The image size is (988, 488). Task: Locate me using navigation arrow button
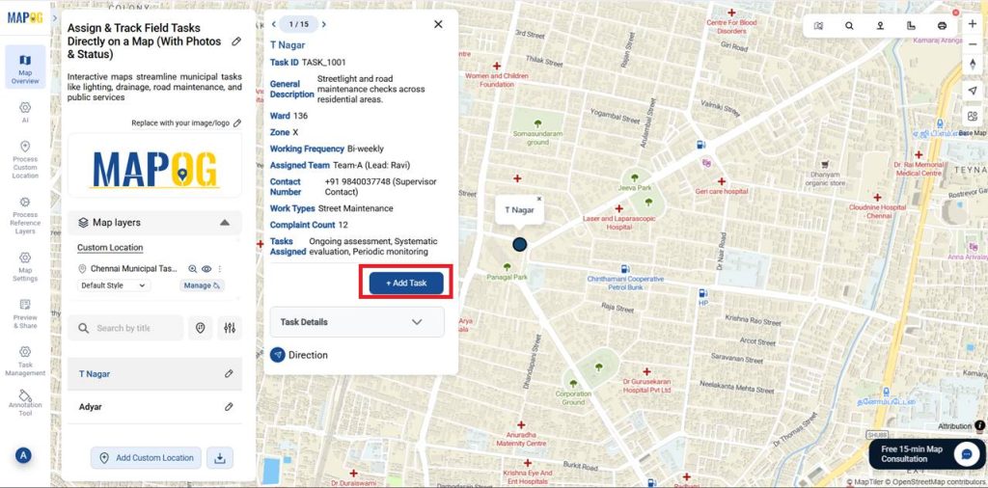click(973, 92)
